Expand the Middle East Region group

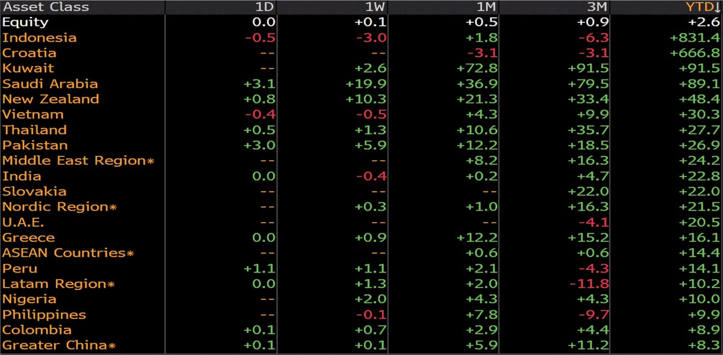pyautogui.click(x=78, y=161)
